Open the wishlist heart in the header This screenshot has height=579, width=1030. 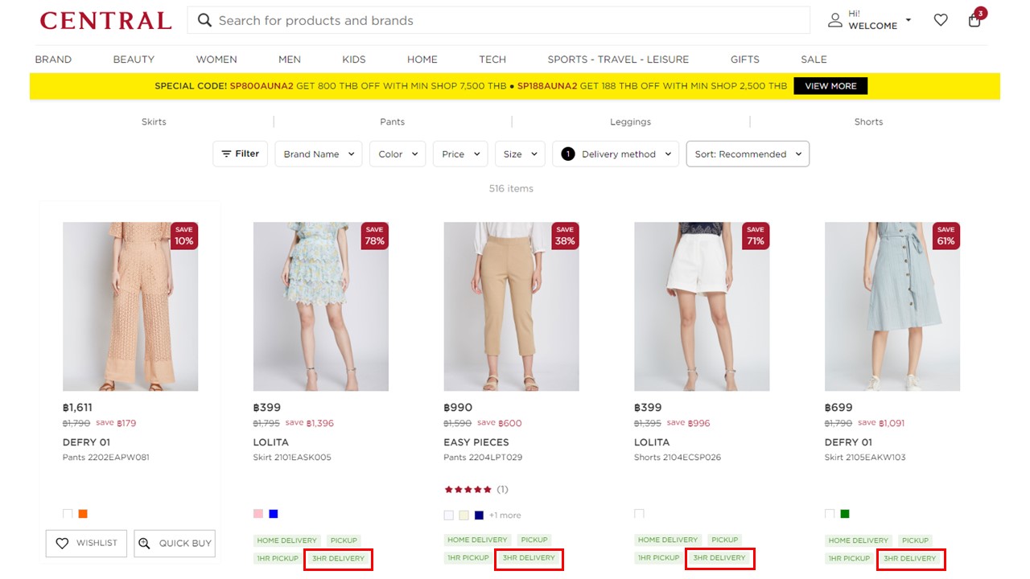[x=941, y=20]
